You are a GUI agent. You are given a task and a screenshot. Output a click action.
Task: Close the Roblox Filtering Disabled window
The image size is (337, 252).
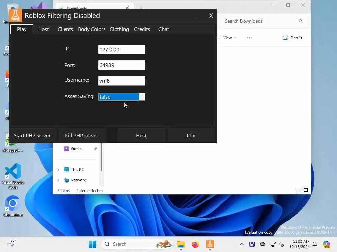(211, 16)
